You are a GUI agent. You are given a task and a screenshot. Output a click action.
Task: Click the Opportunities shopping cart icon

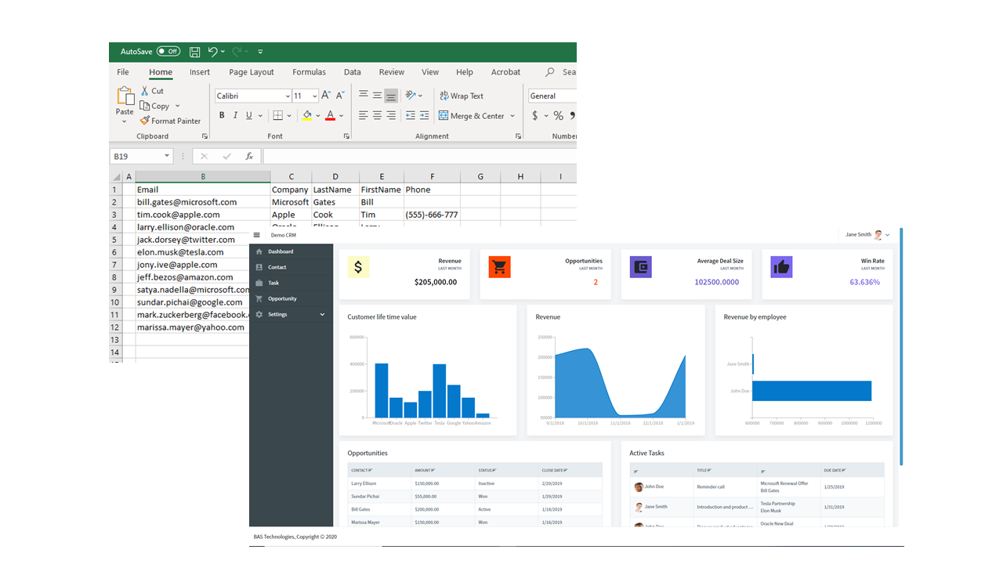coord(499,267)
